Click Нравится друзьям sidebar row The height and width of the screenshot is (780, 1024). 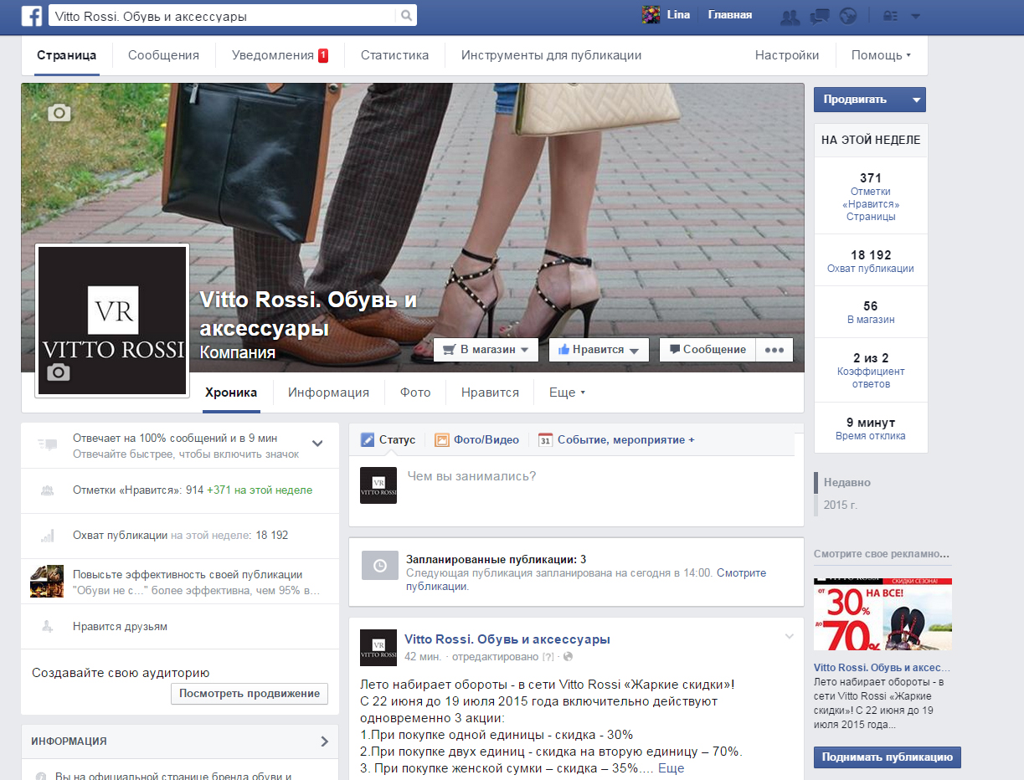180,626
